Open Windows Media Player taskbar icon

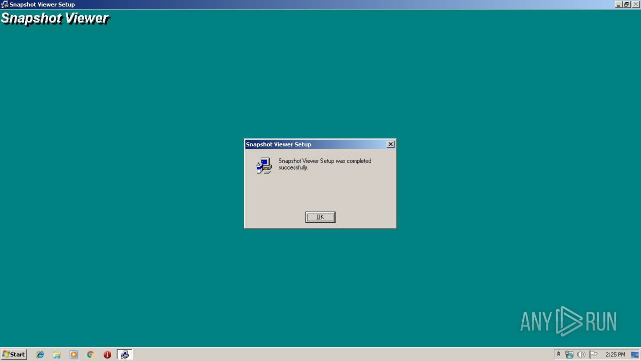pos(74,354)
